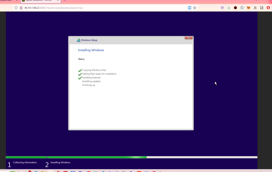The width and height of the screenshot is (272, 172).
Task: Click the Installing Windows stage label at bottom
Action: pyautogui.click(x=60, y=162)
